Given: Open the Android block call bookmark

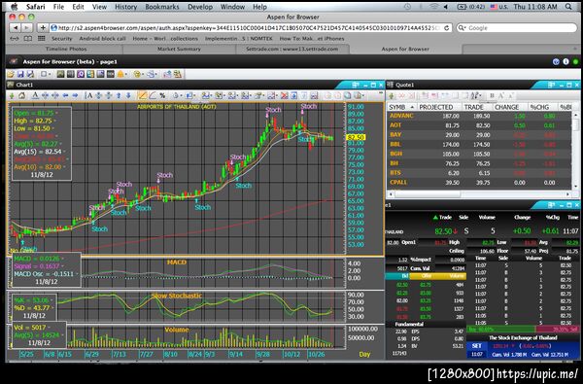Looking at the screenshot, I should tap(102, 38).
